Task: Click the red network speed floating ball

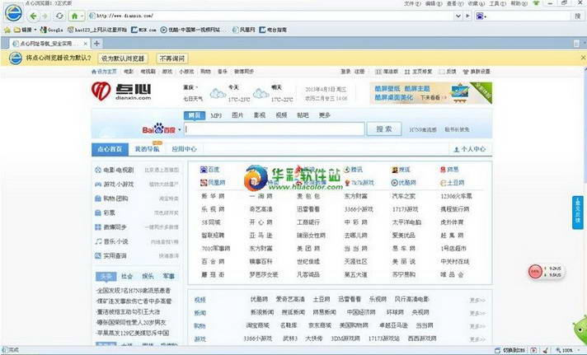Action: [535, 272]
